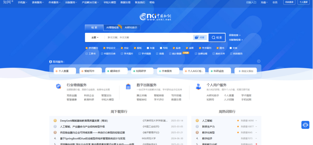Uncheck the 图书 checkbox

coord(218,48)
